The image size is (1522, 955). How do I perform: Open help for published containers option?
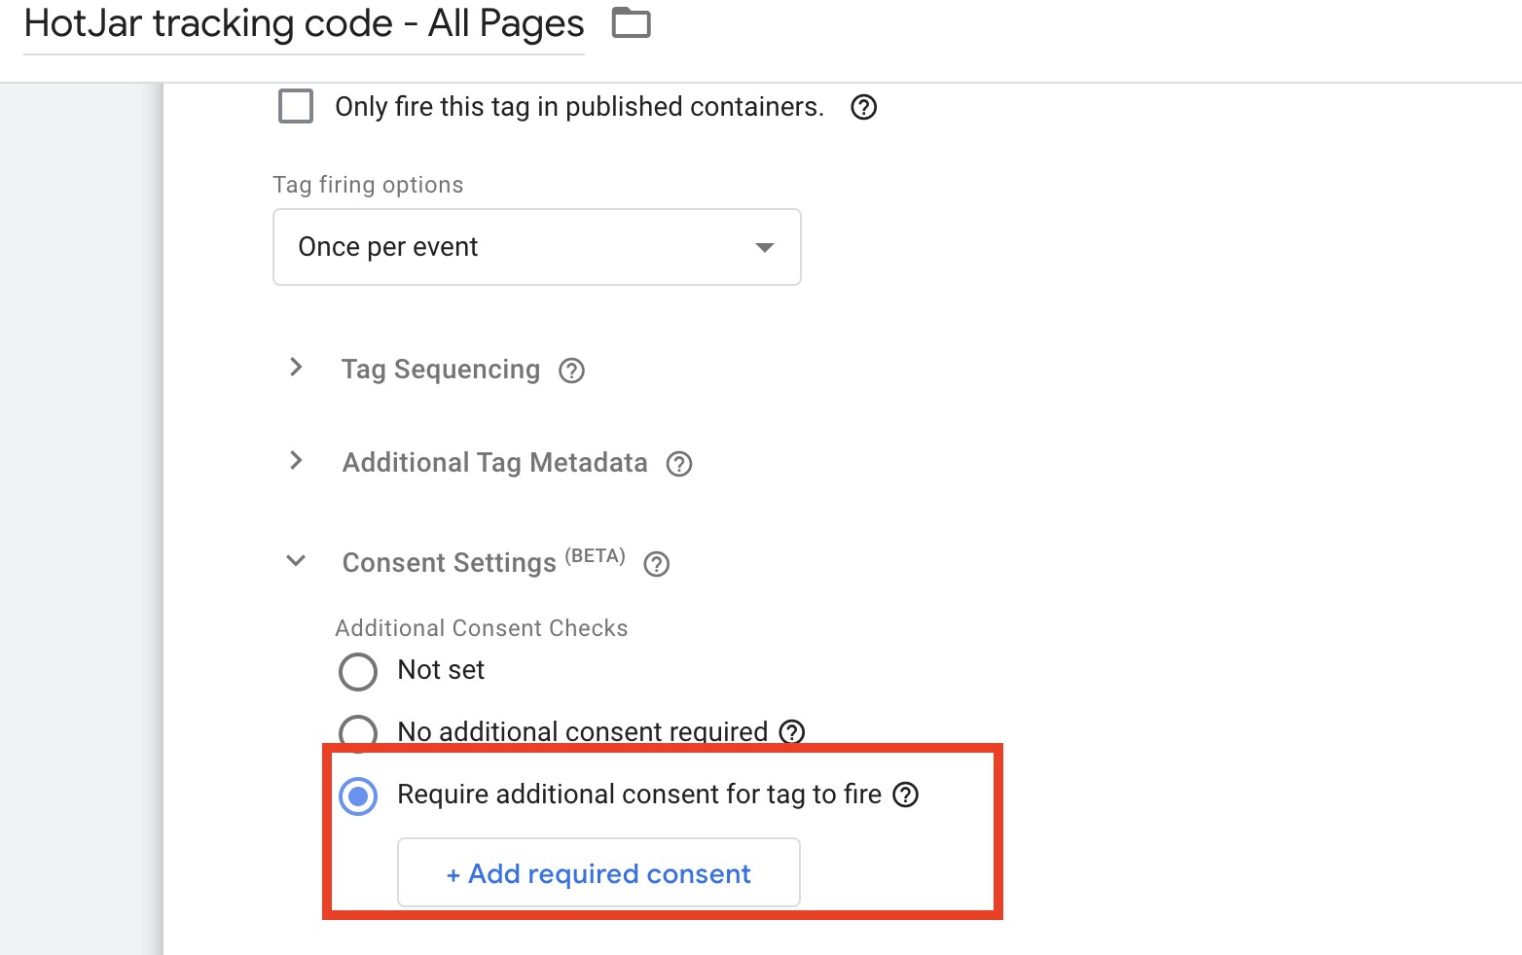click(x=863, y=107)
